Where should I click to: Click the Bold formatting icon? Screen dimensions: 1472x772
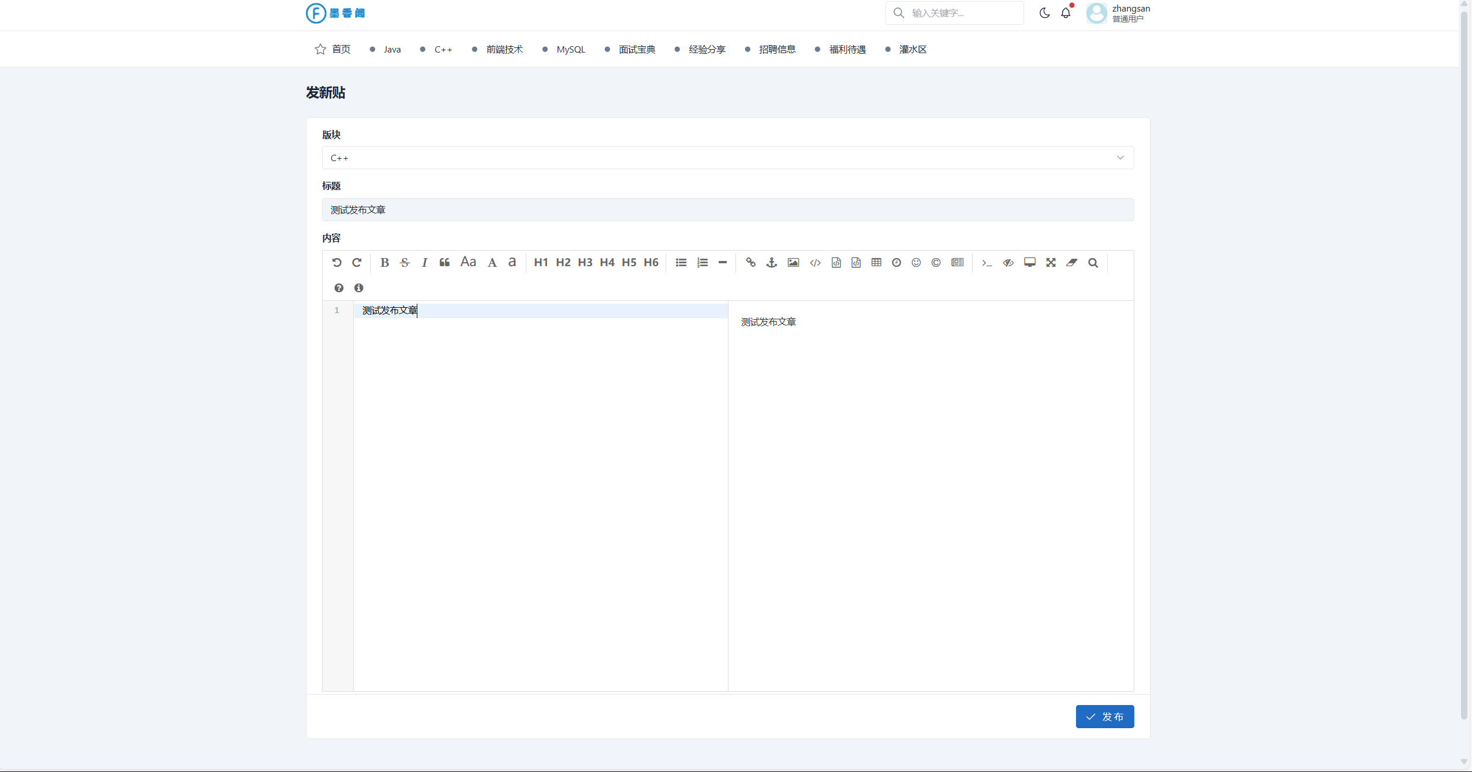click(384, 263)
